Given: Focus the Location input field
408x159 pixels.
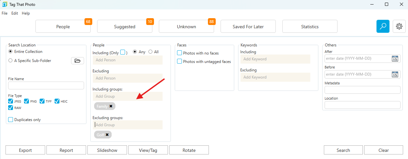Looking at the screenshot, I should tap(363, 105).
